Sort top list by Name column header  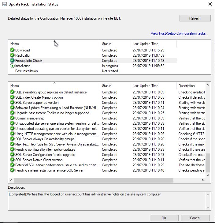tap(54, 44)
